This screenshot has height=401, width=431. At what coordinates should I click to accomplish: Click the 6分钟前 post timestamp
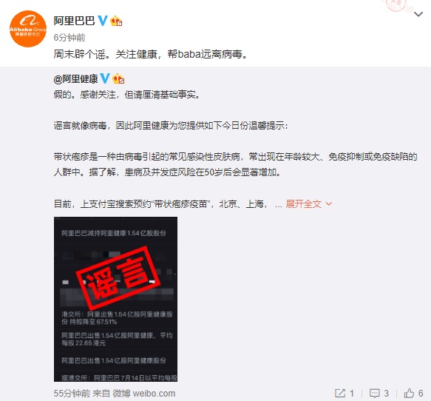(69, 38)
